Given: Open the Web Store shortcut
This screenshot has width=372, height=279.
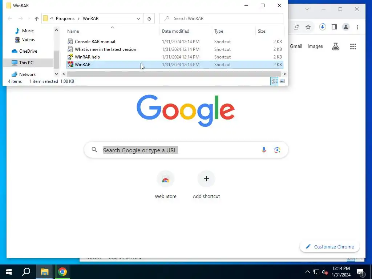Looking at the screenshot, I should pyautogui.click(x=166, y=185).
